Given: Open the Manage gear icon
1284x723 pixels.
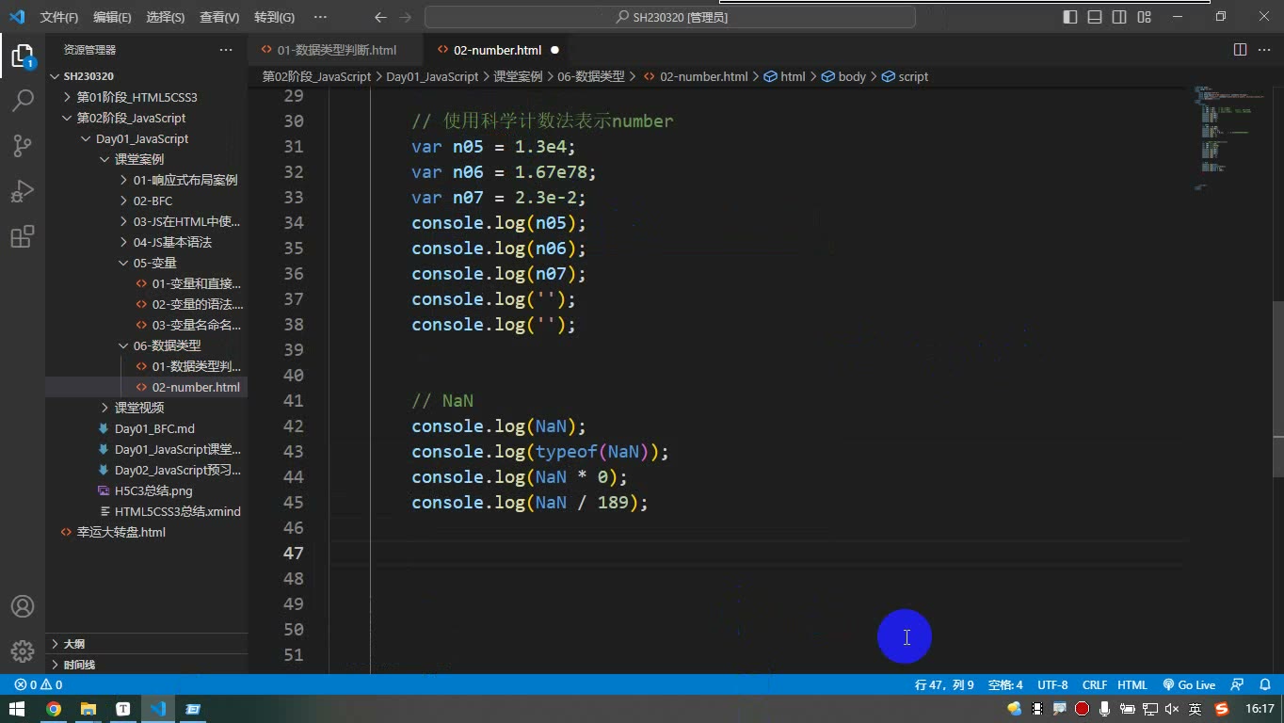Looking at the screenshot, I should click(23, 651).
